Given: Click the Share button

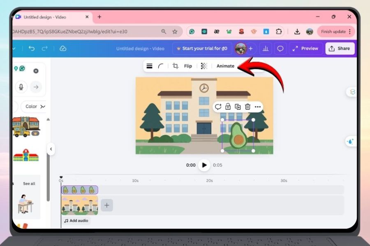Looking at the screenshot, I should [340, 48].
